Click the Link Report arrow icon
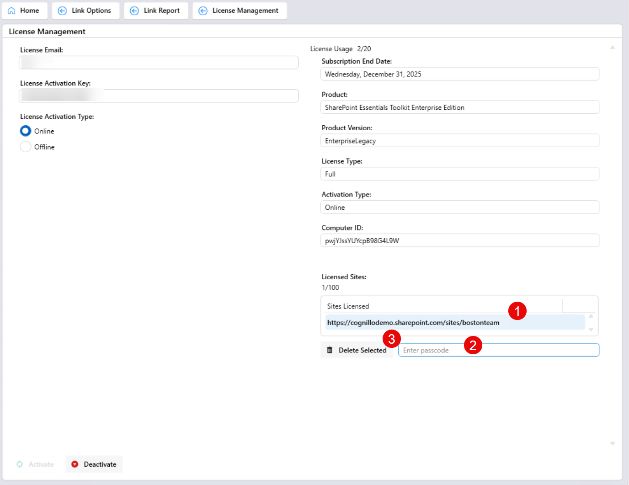Screen dimensions: 629x485 tap(134, 11)
